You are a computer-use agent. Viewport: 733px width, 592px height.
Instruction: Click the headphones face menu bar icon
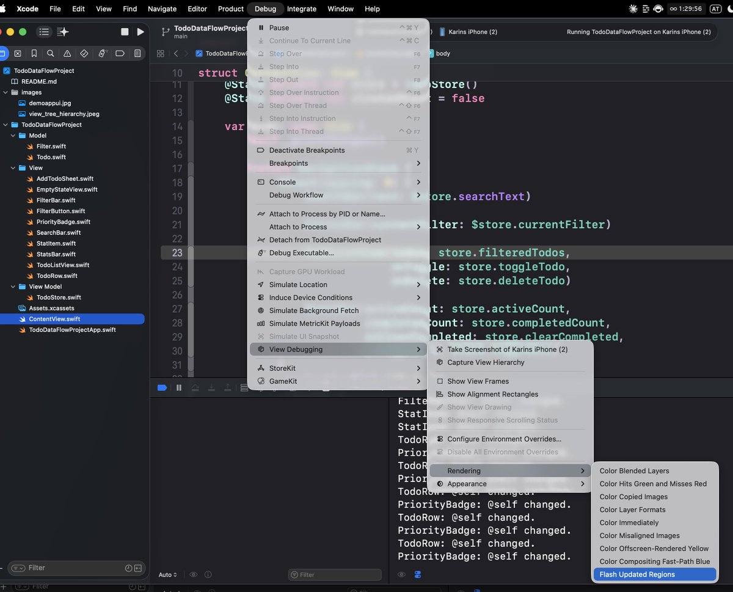pyautogui.click(x=658, y=9)
